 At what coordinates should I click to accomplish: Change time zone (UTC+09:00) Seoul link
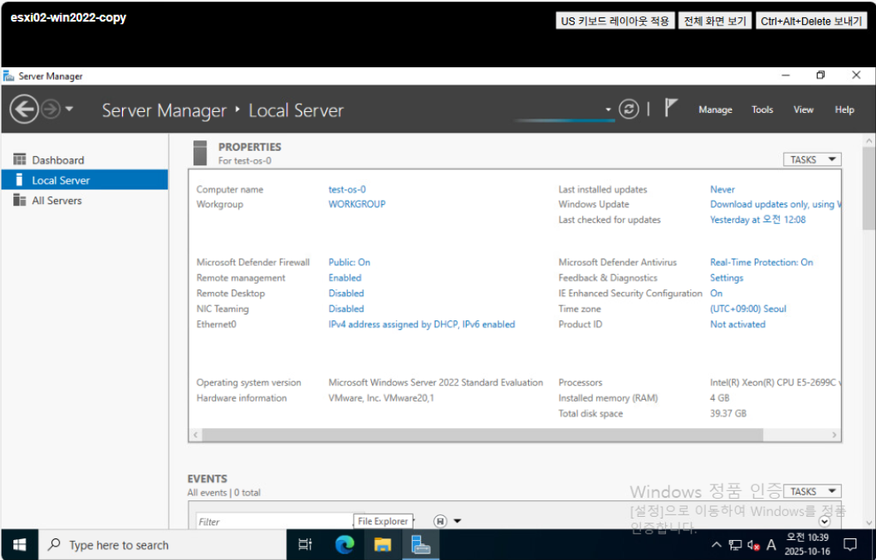748,309
